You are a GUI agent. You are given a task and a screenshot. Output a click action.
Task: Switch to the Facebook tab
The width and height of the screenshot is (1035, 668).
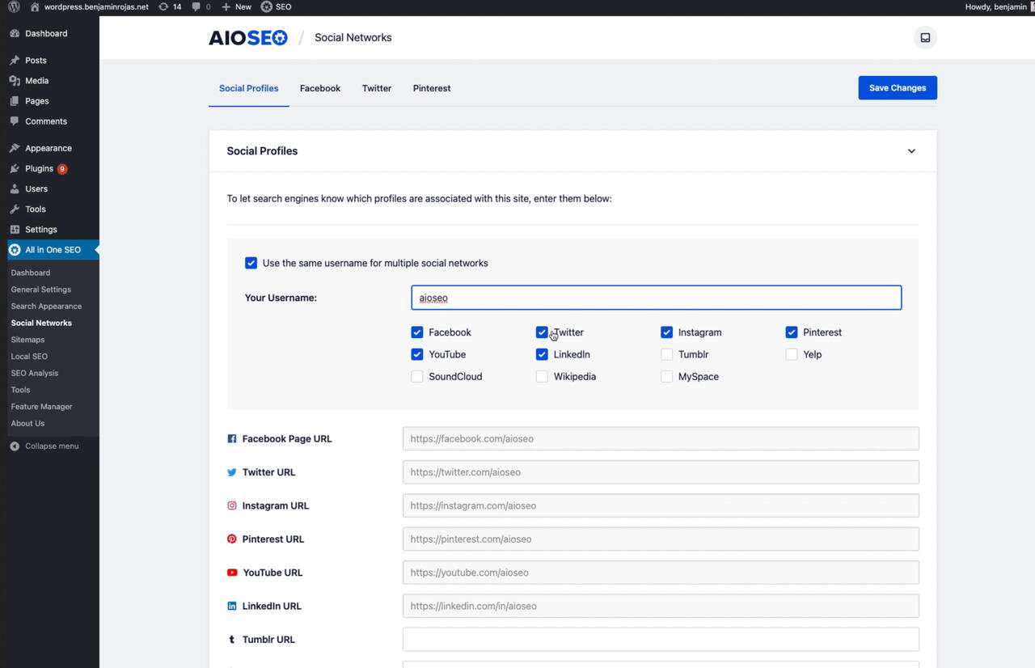tap(319, 88)
